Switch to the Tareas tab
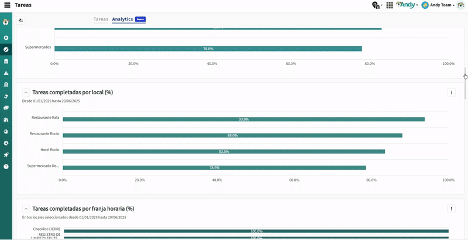 point(101,19)
